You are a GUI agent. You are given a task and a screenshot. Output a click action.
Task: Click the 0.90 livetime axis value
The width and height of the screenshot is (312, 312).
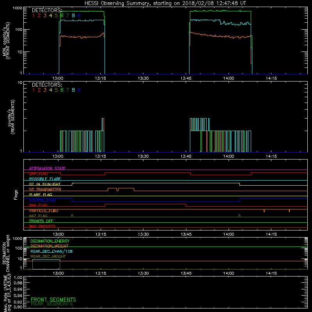pos(18,307)
